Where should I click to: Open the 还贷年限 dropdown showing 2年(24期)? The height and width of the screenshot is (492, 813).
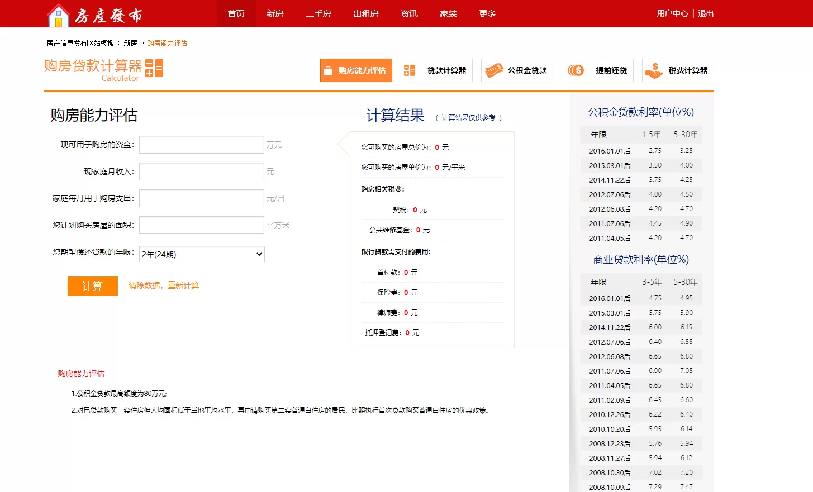pos(202,254)
